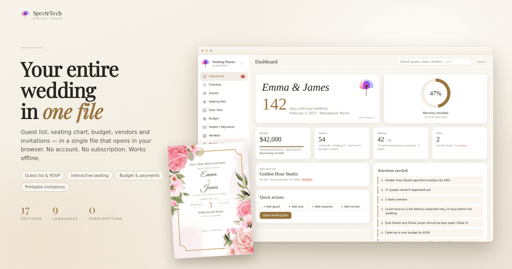Viewport: 512px width, 269px height.
Task: Click the warning icon next to 17 guests haven't responded
Action: point(382,190)
